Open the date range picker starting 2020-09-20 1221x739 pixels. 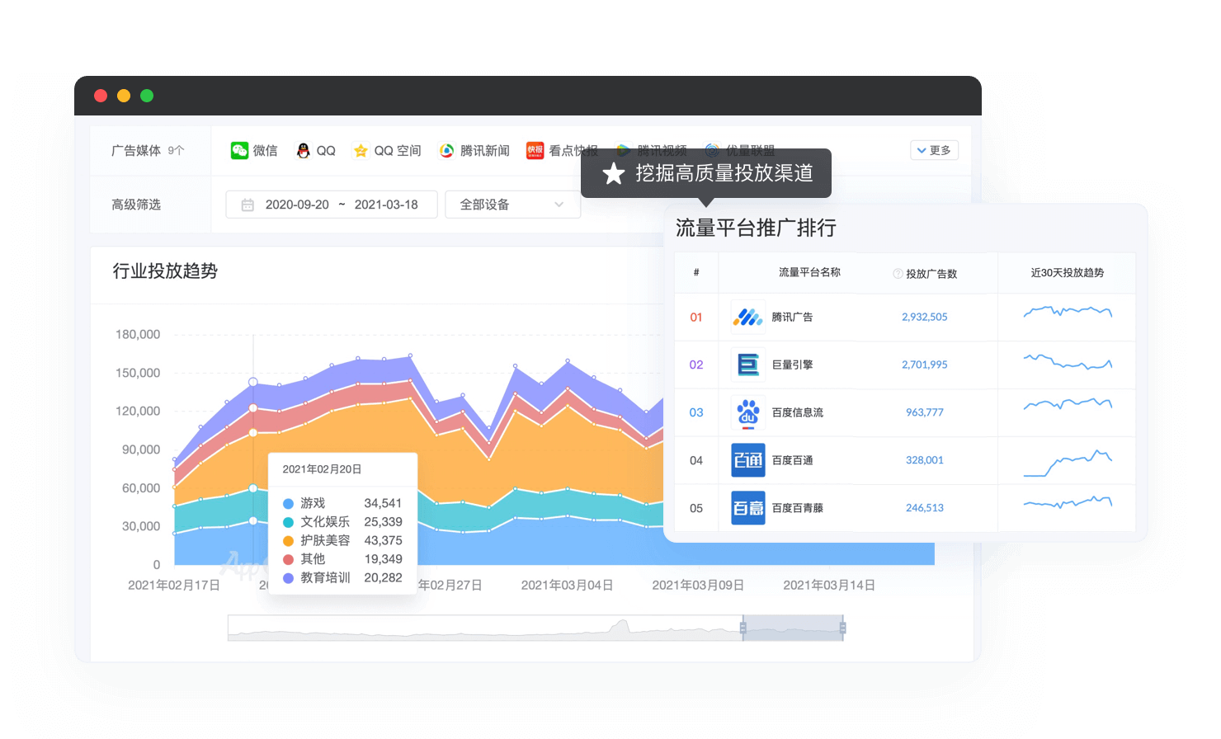[331, 205]
